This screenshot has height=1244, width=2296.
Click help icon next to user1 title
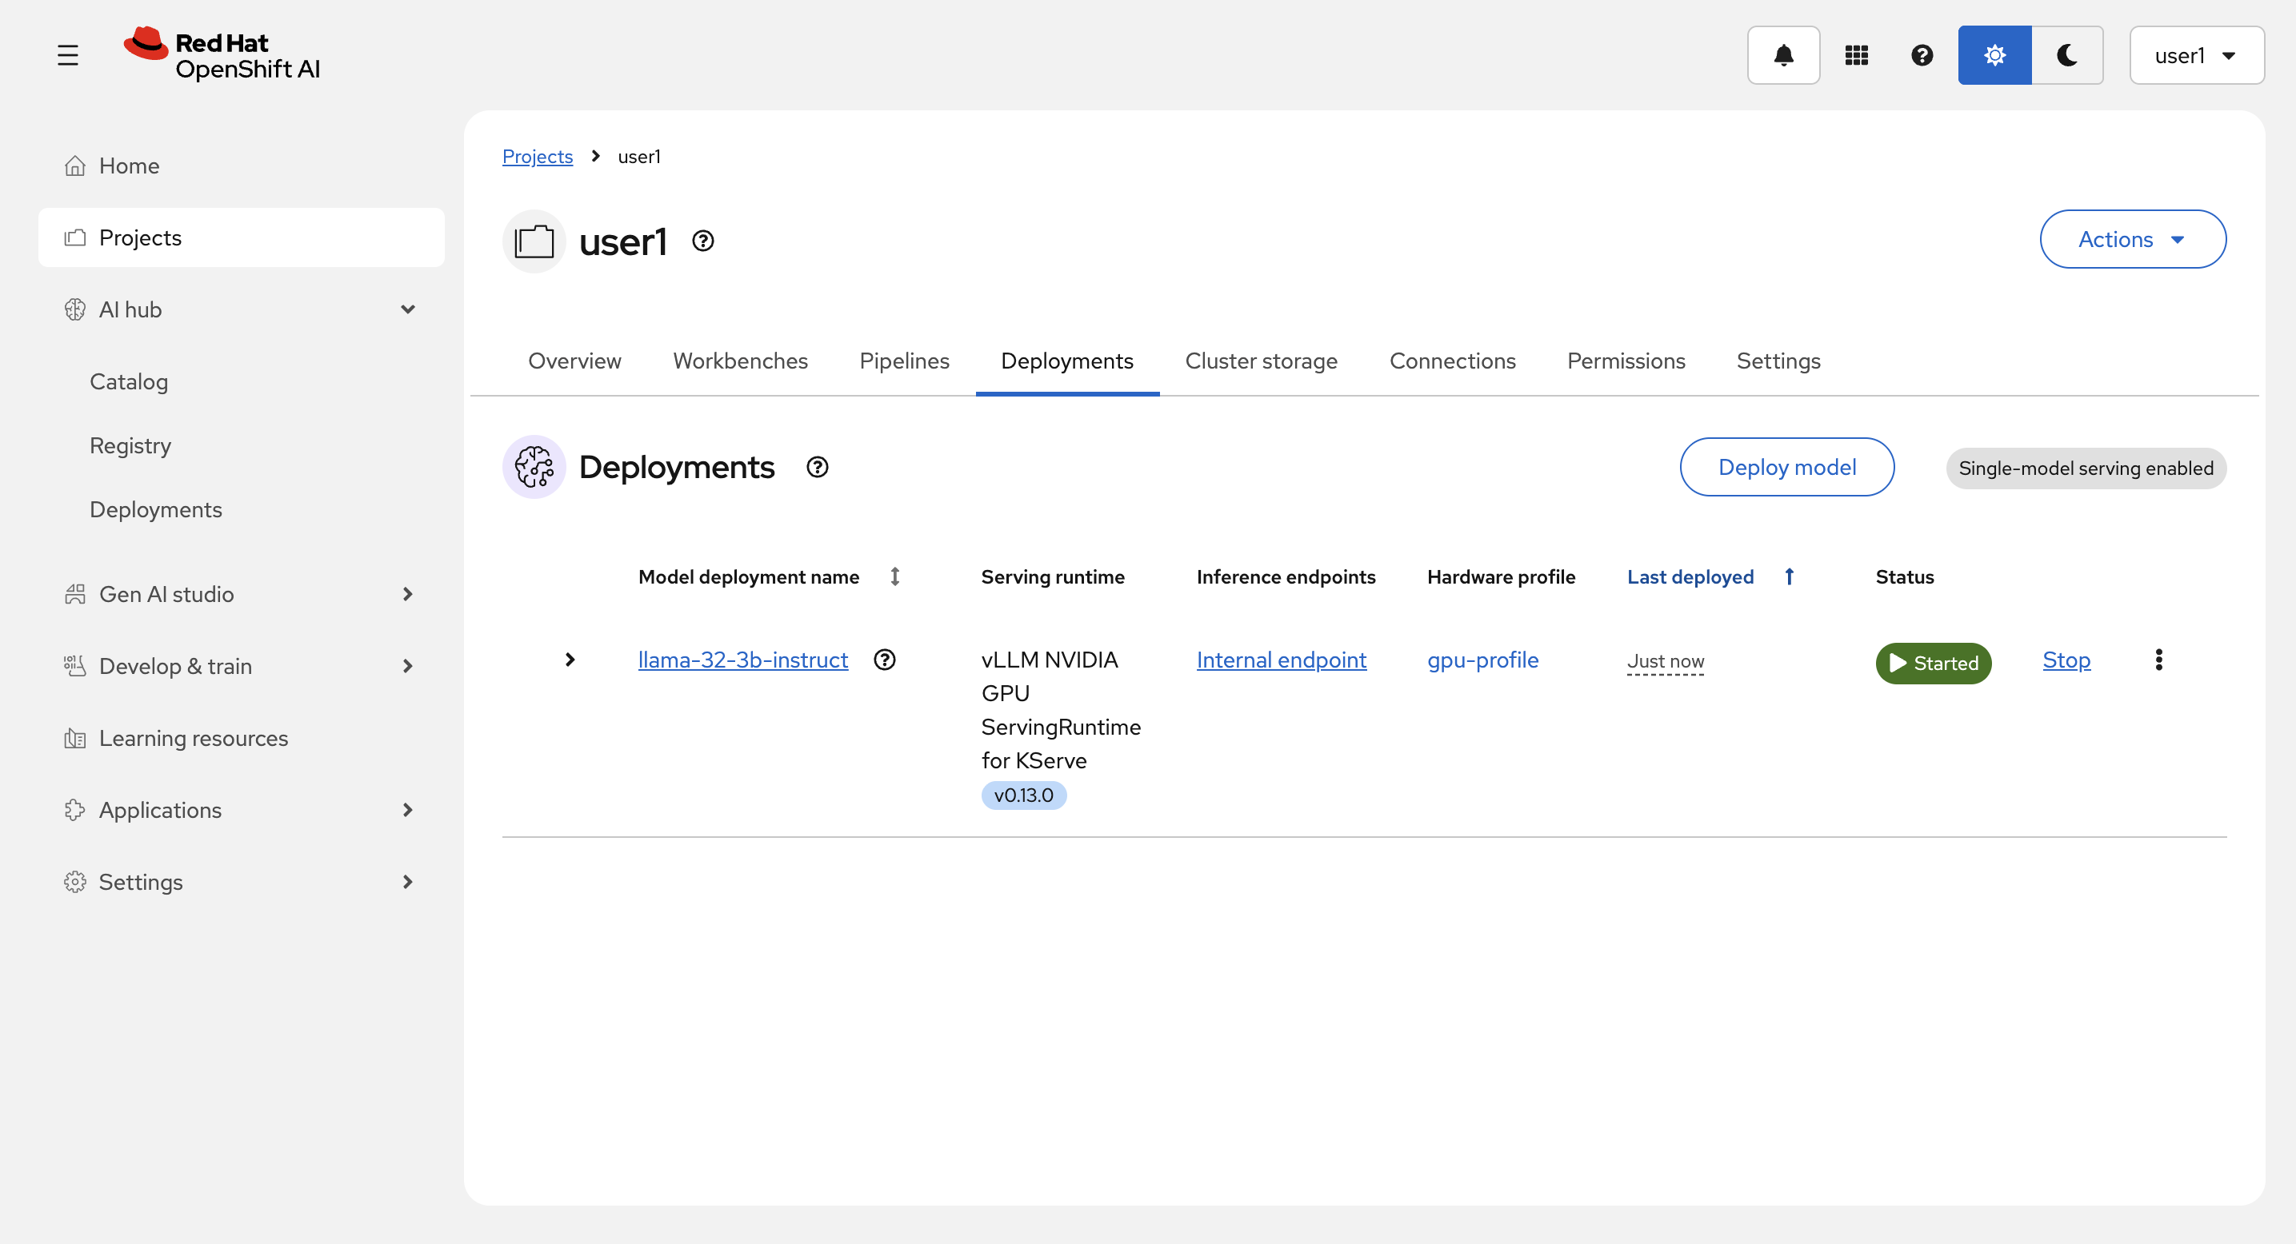[x=702, y=241]
